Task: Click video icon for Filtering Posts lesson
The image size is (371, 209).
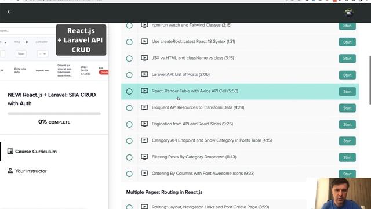Action: [x=144, y=157]
